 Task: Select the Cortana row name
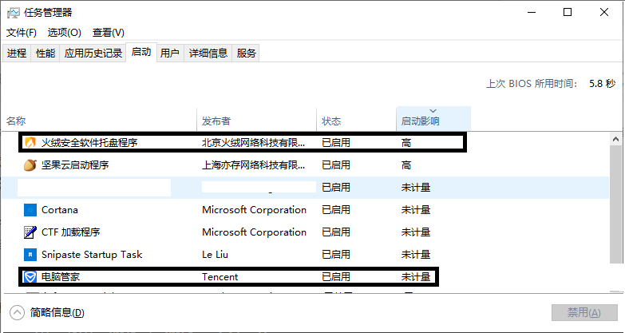(60, 210)
